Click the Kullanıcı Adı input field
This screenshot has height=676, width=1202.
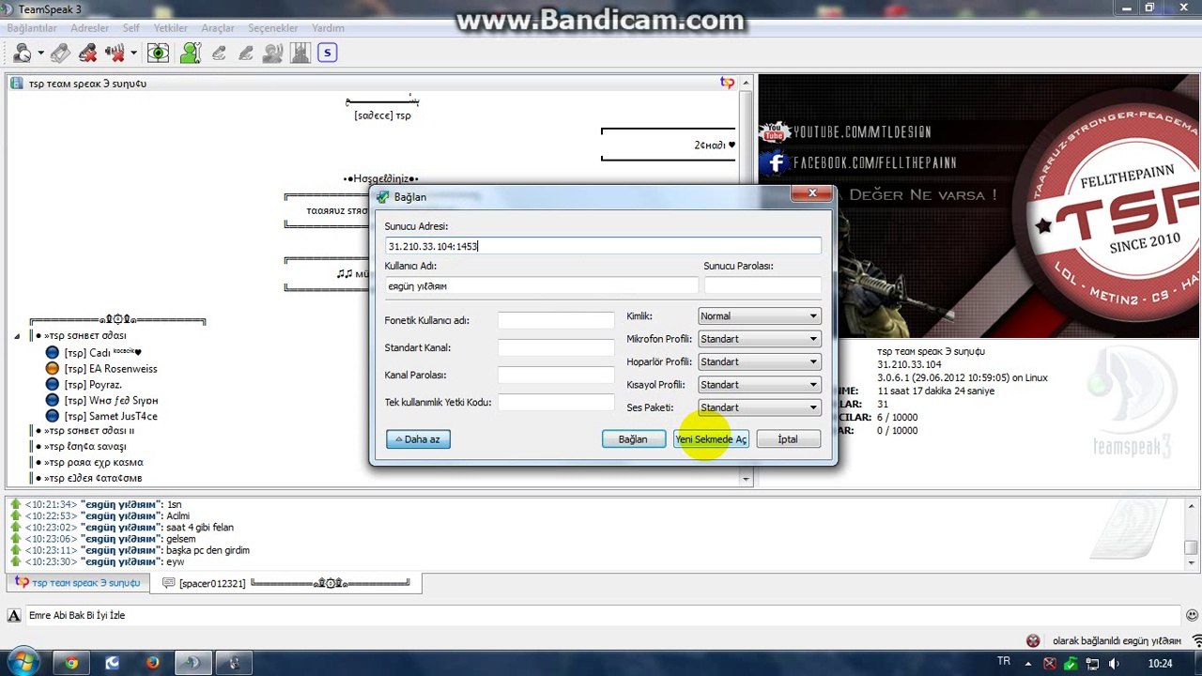(542, 286)
